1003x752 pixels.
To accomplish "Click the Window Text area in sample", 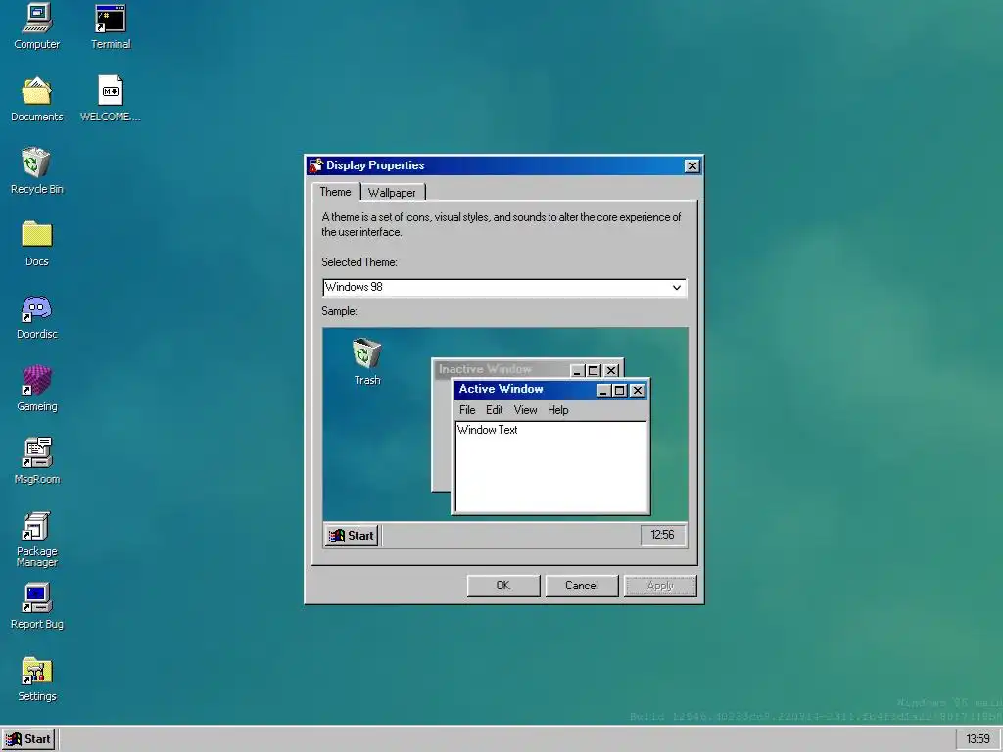I will click(550, 467).
